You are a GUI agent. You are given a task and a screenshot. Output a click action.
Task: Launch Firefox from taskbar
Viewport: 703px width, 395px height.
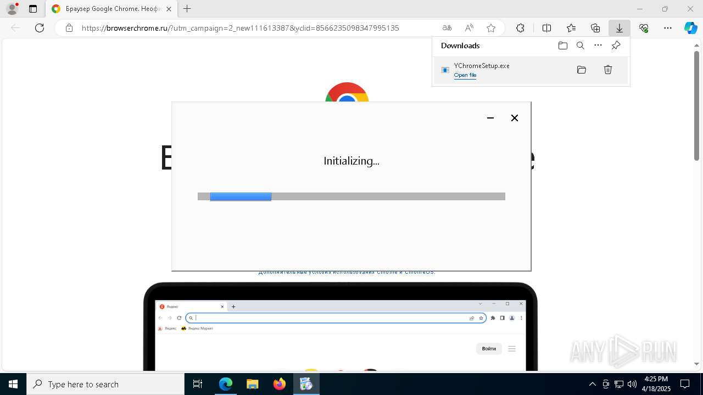280,384
